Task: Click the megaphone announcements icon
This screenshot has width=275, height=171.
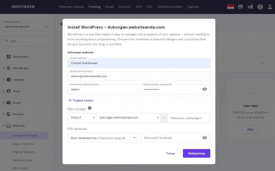Action: (250, 7)
